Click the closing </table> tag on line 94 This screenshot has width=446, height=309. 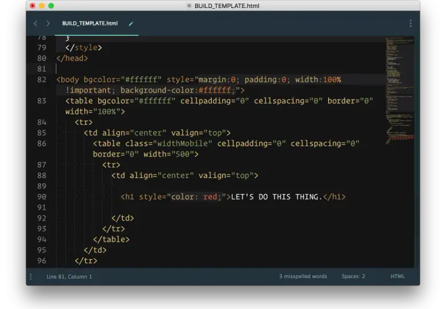(111, 240)
